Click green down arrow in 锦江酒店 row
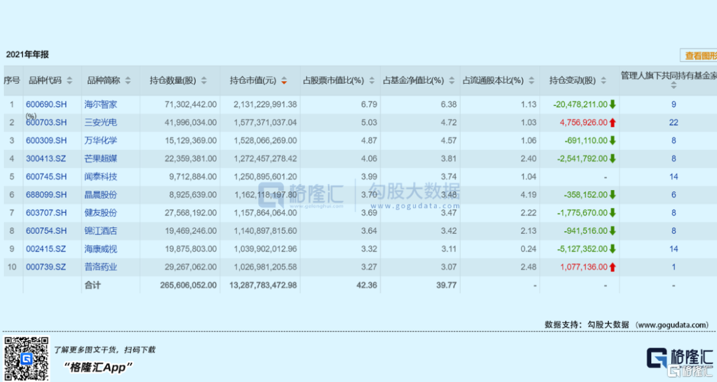This screenshot has height=382, width=717. point(613,231)
